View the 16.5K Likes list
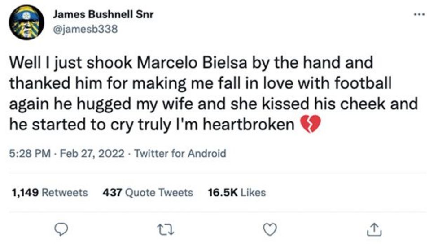The height and width of the screenshot is (246, 438). tap(237, 193)
